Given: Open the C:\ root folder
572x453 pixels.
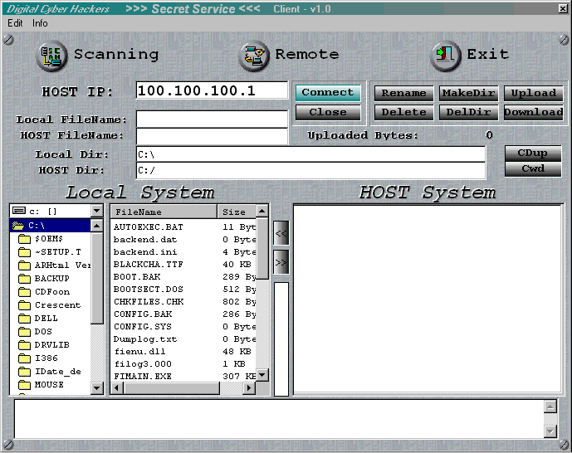Looking at the screenshot, I should [x=37, y=226].
